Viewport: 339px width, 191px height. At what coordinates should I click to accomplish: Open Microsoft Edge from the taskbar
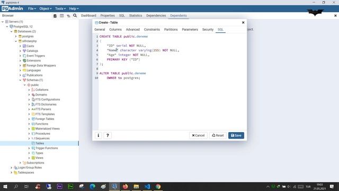click(92, 186)
